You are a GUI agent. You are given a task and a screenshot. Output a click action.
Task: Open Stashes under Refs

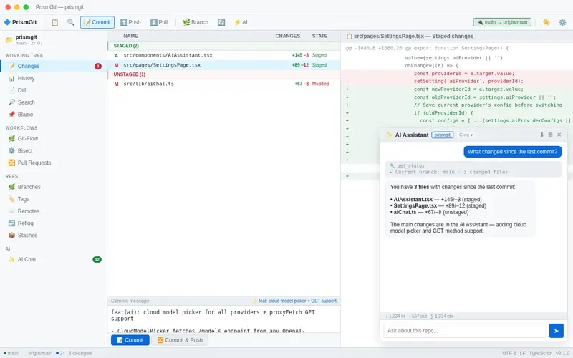click(x=53, y=235)
